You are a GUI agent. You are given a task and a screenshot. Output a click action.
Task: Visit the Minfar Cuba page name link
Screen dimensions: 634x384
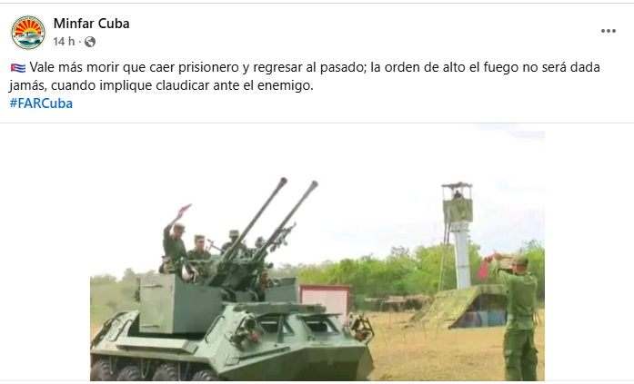pos(91,24)
